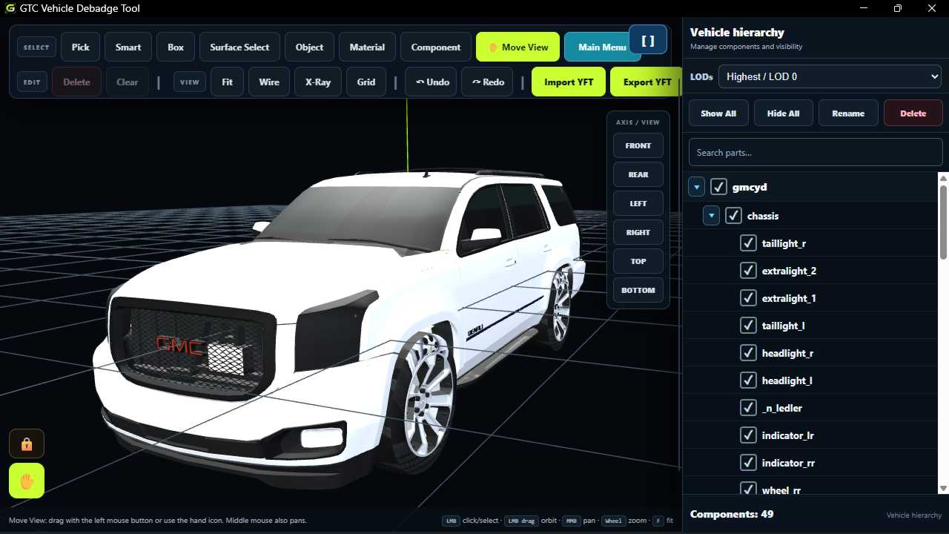This screenshot has height=534, width=949.
Task: Collapse the chassis tree node
Action: [x=712, y=216]
